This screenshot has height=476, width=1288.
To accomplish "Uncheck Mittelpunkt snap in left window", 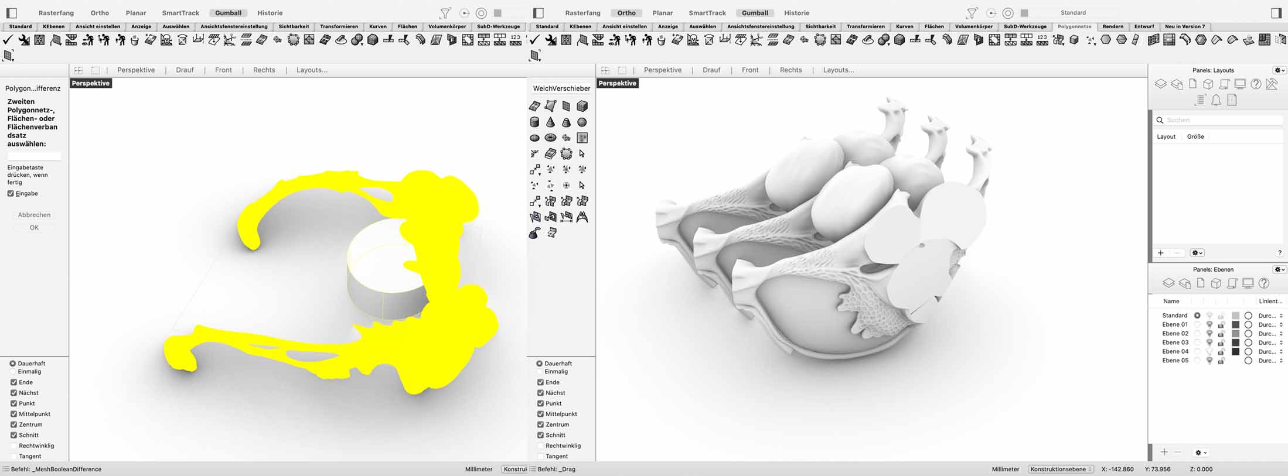I will [13, 414].
